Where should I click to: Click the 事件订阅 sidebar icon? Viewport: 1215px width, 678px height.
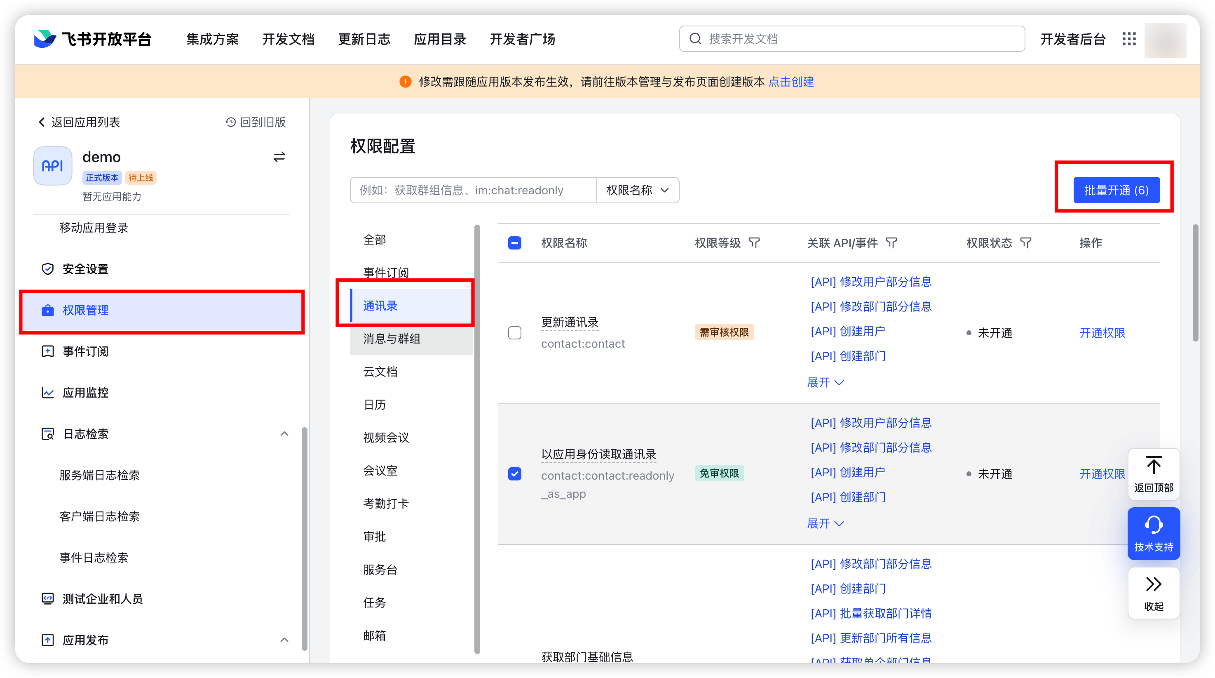coord(48,351)
